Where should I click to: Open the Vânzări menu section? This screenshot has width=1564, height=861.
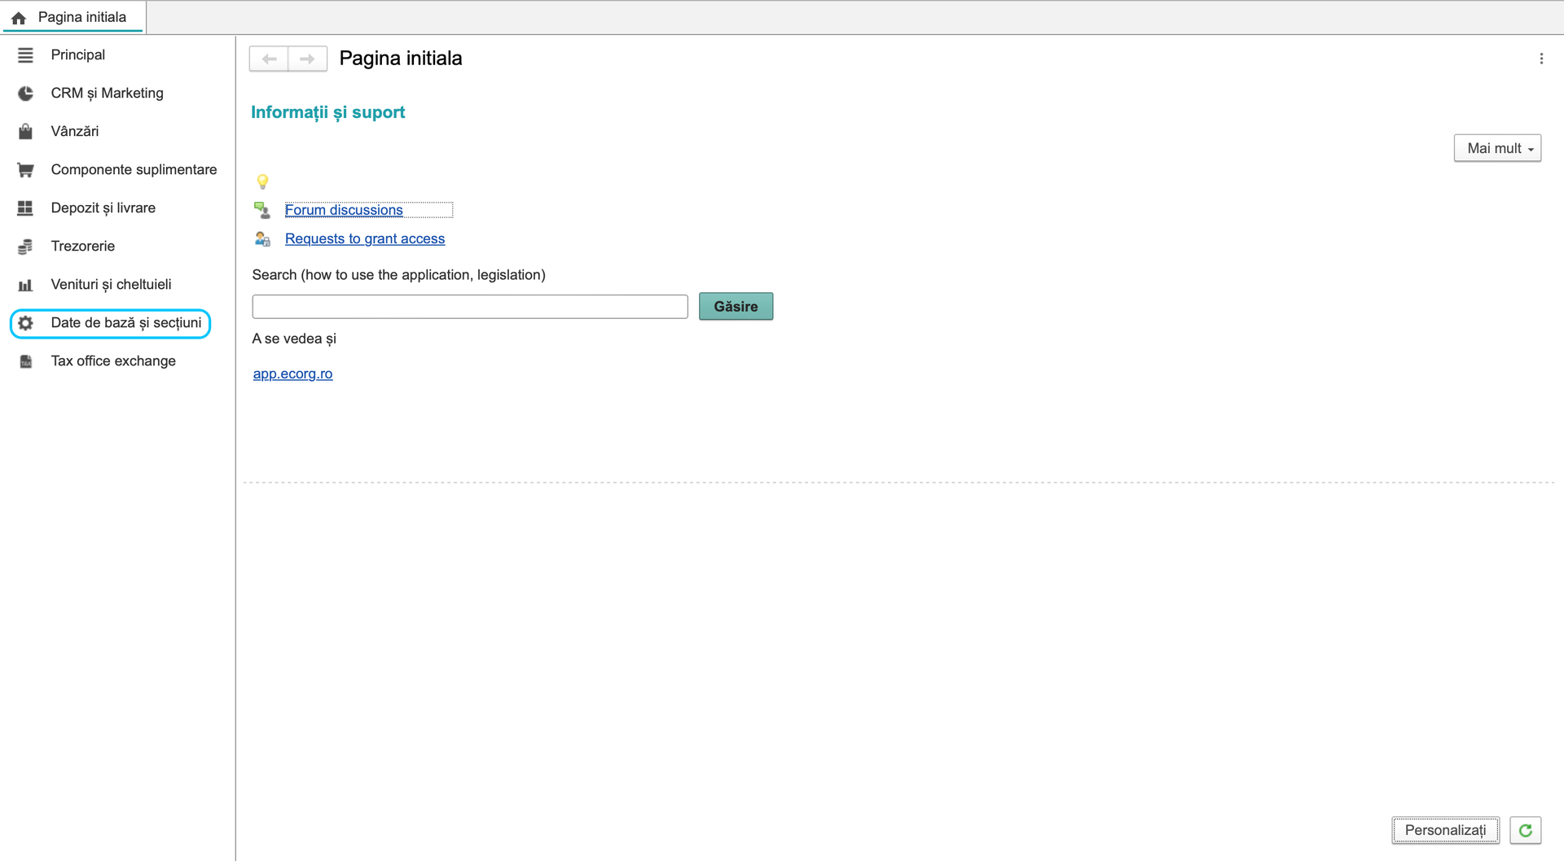(x=75, y=131)
